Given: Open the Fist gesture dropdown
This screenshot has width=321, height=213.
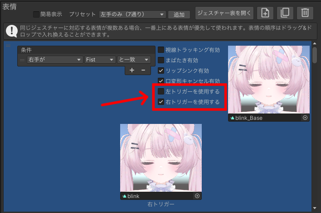Looking at the screenshot, I should point(100,60).
